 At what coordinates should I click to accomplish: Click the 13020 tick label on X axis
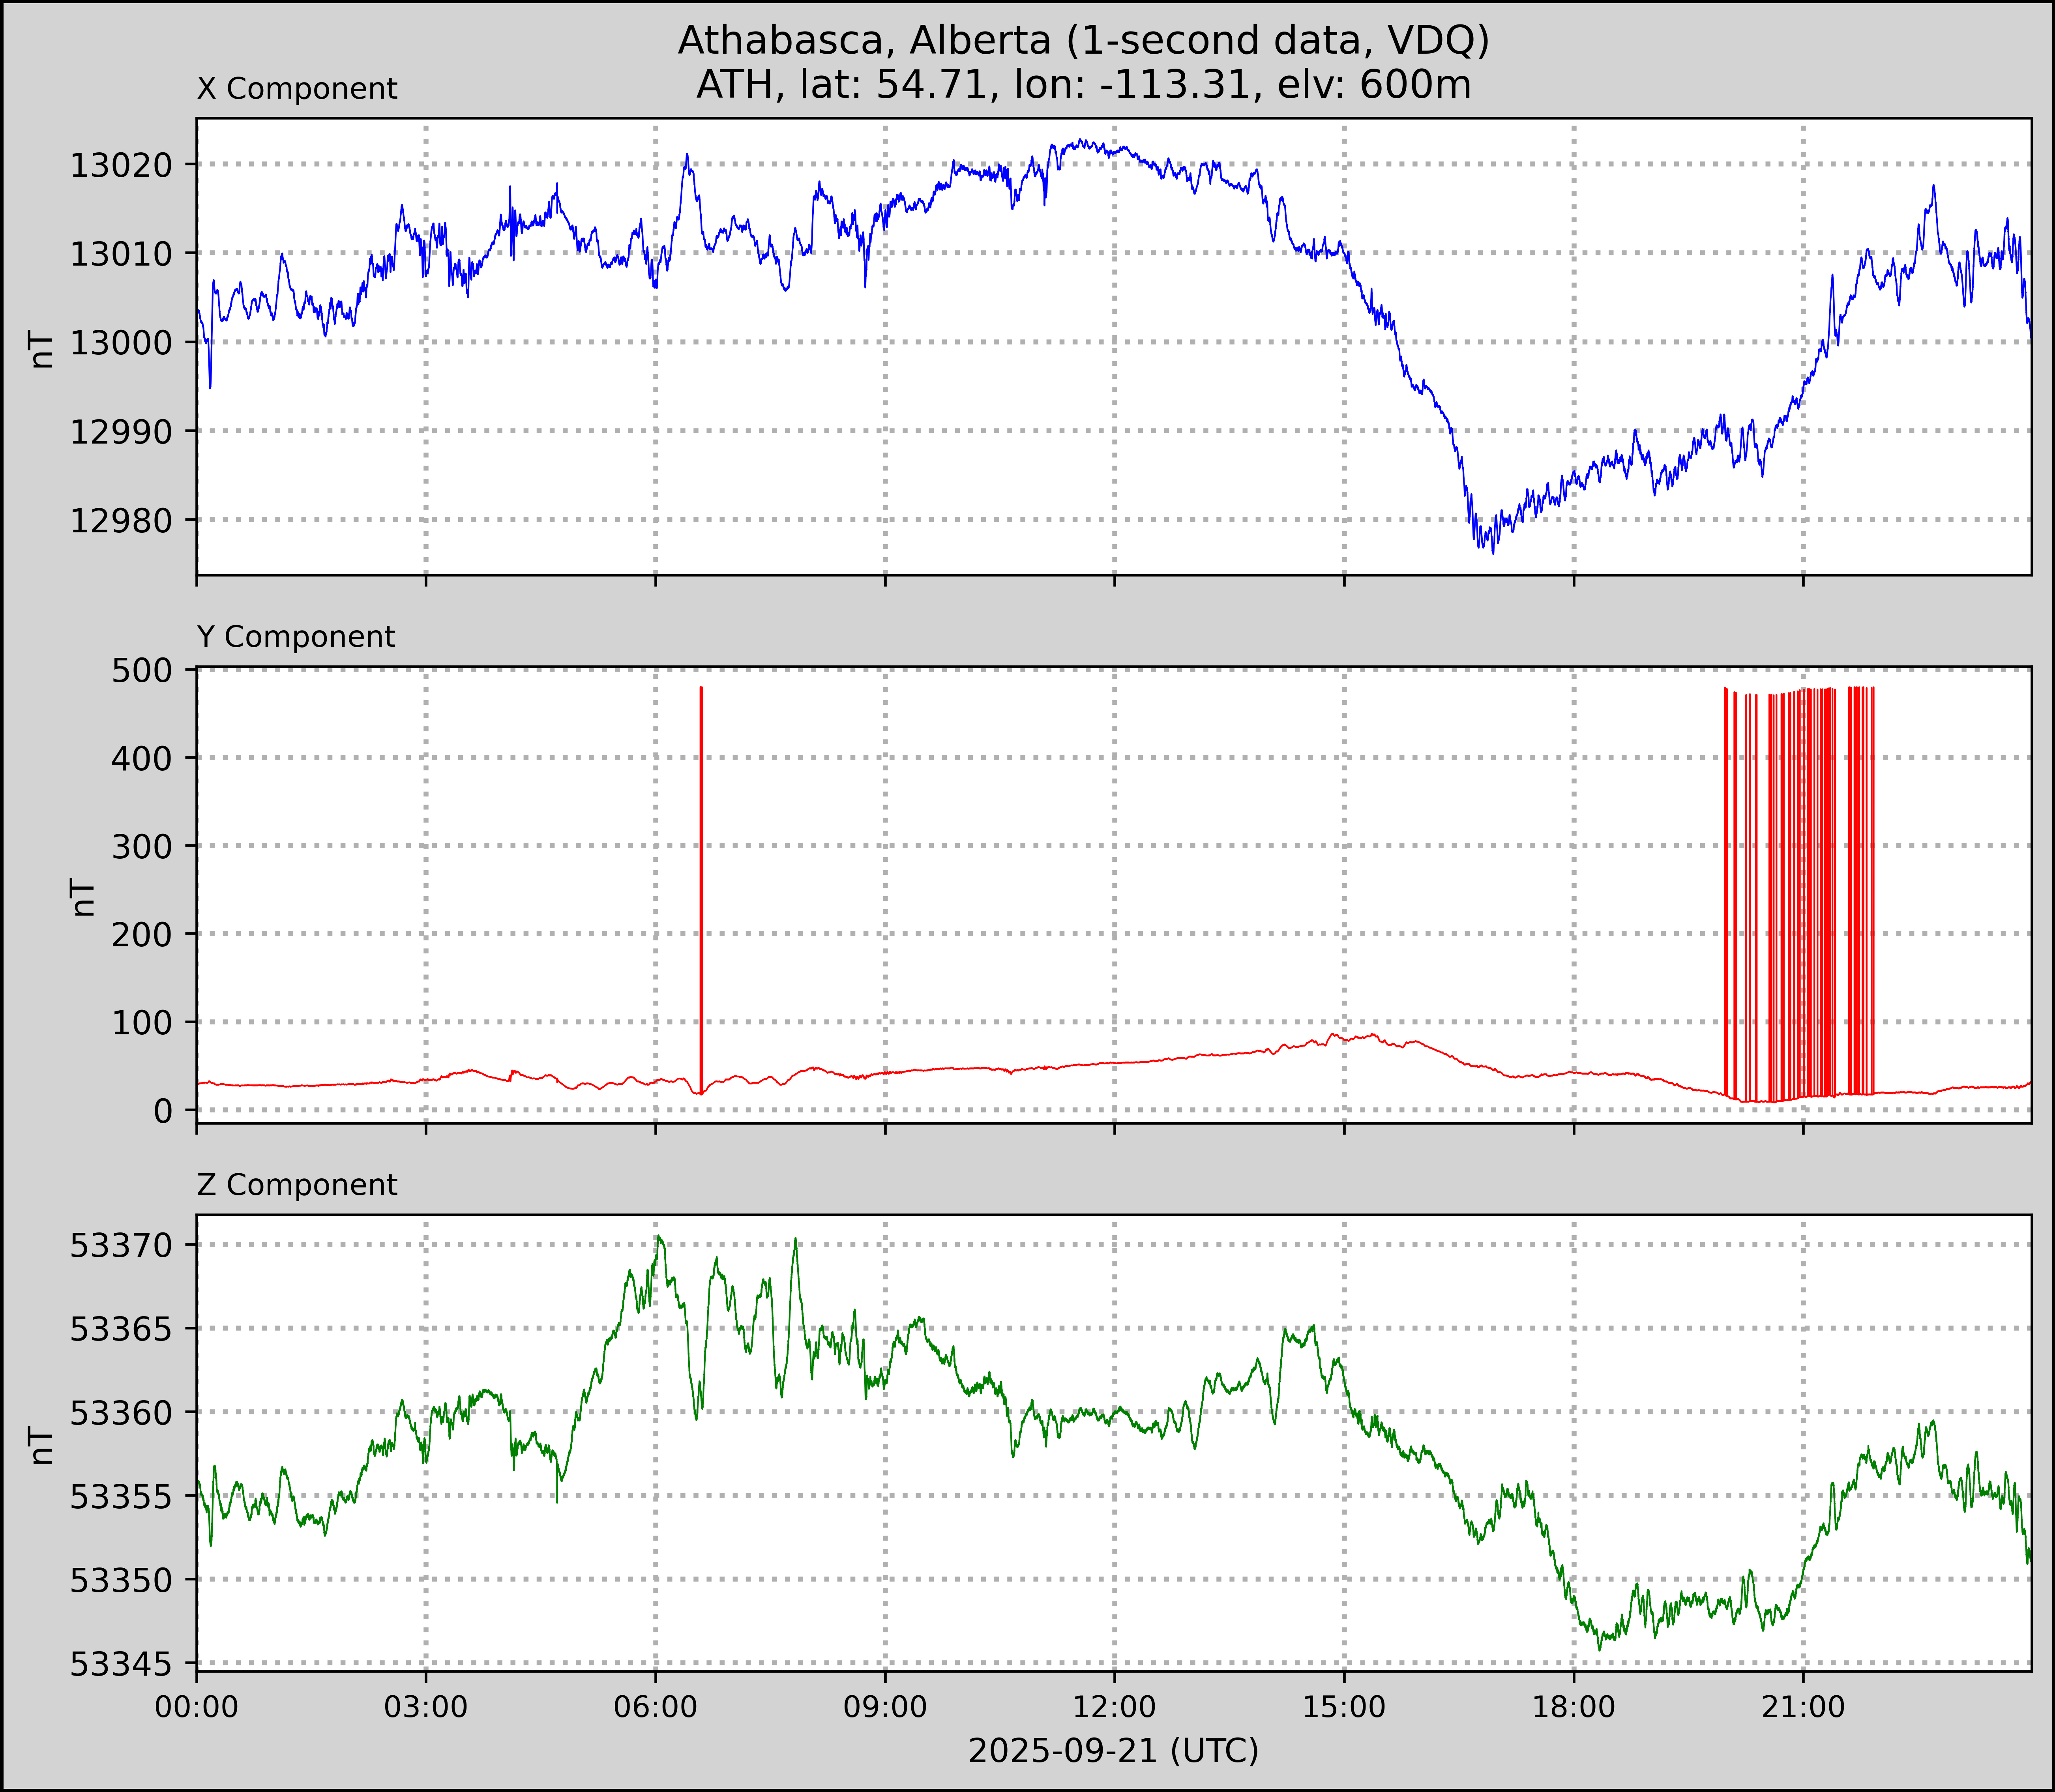click(120, 165)
